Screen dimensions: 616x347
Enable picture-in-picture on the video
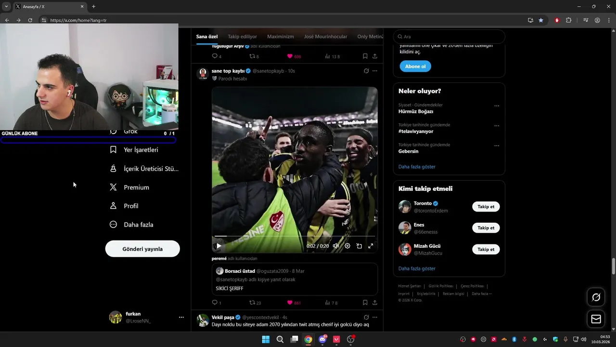click(x=359, y=246)
